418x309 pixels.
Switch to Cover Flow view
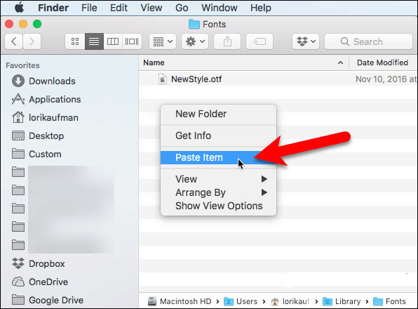[x=132, y=41]
